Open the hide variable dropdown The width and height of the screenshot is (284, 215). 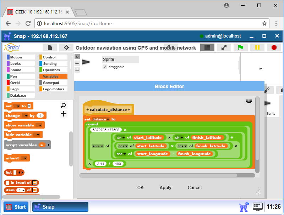click(37, 135)
